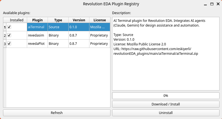Click the 'Version: 0.1.0' description line

(x=124, y=40)
